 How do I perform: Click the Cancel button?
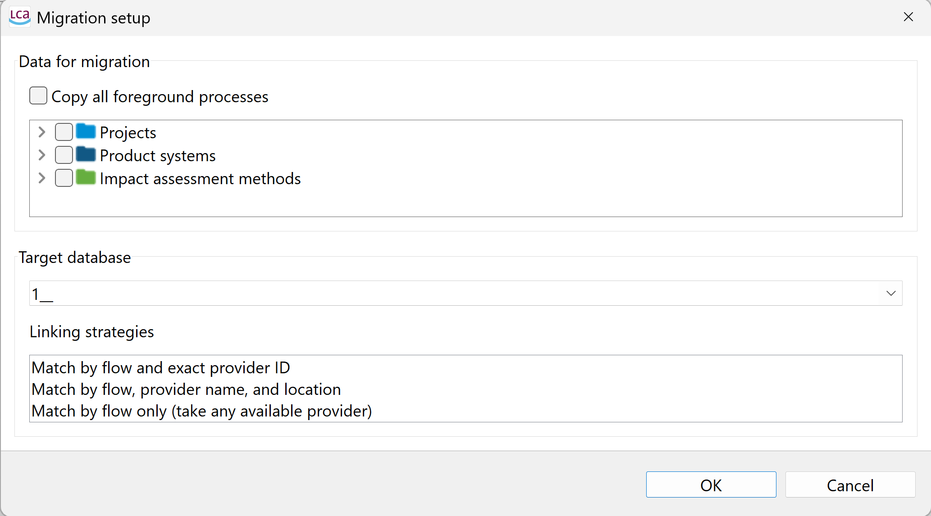tap(850, 484)
